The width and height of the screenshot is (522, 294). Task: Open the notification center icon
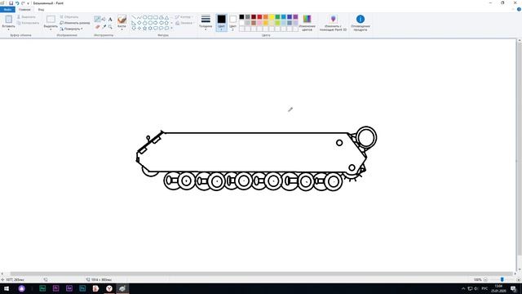pyautogui.click(x=514, y=288)
